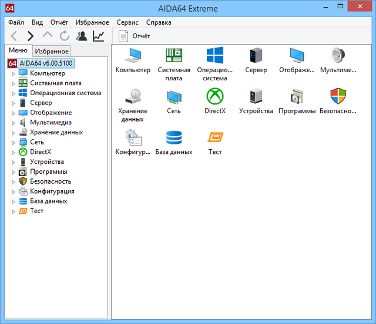Expand the Компьютер tree node
Viewport: 376px width, 324px height.
point(14,73)
